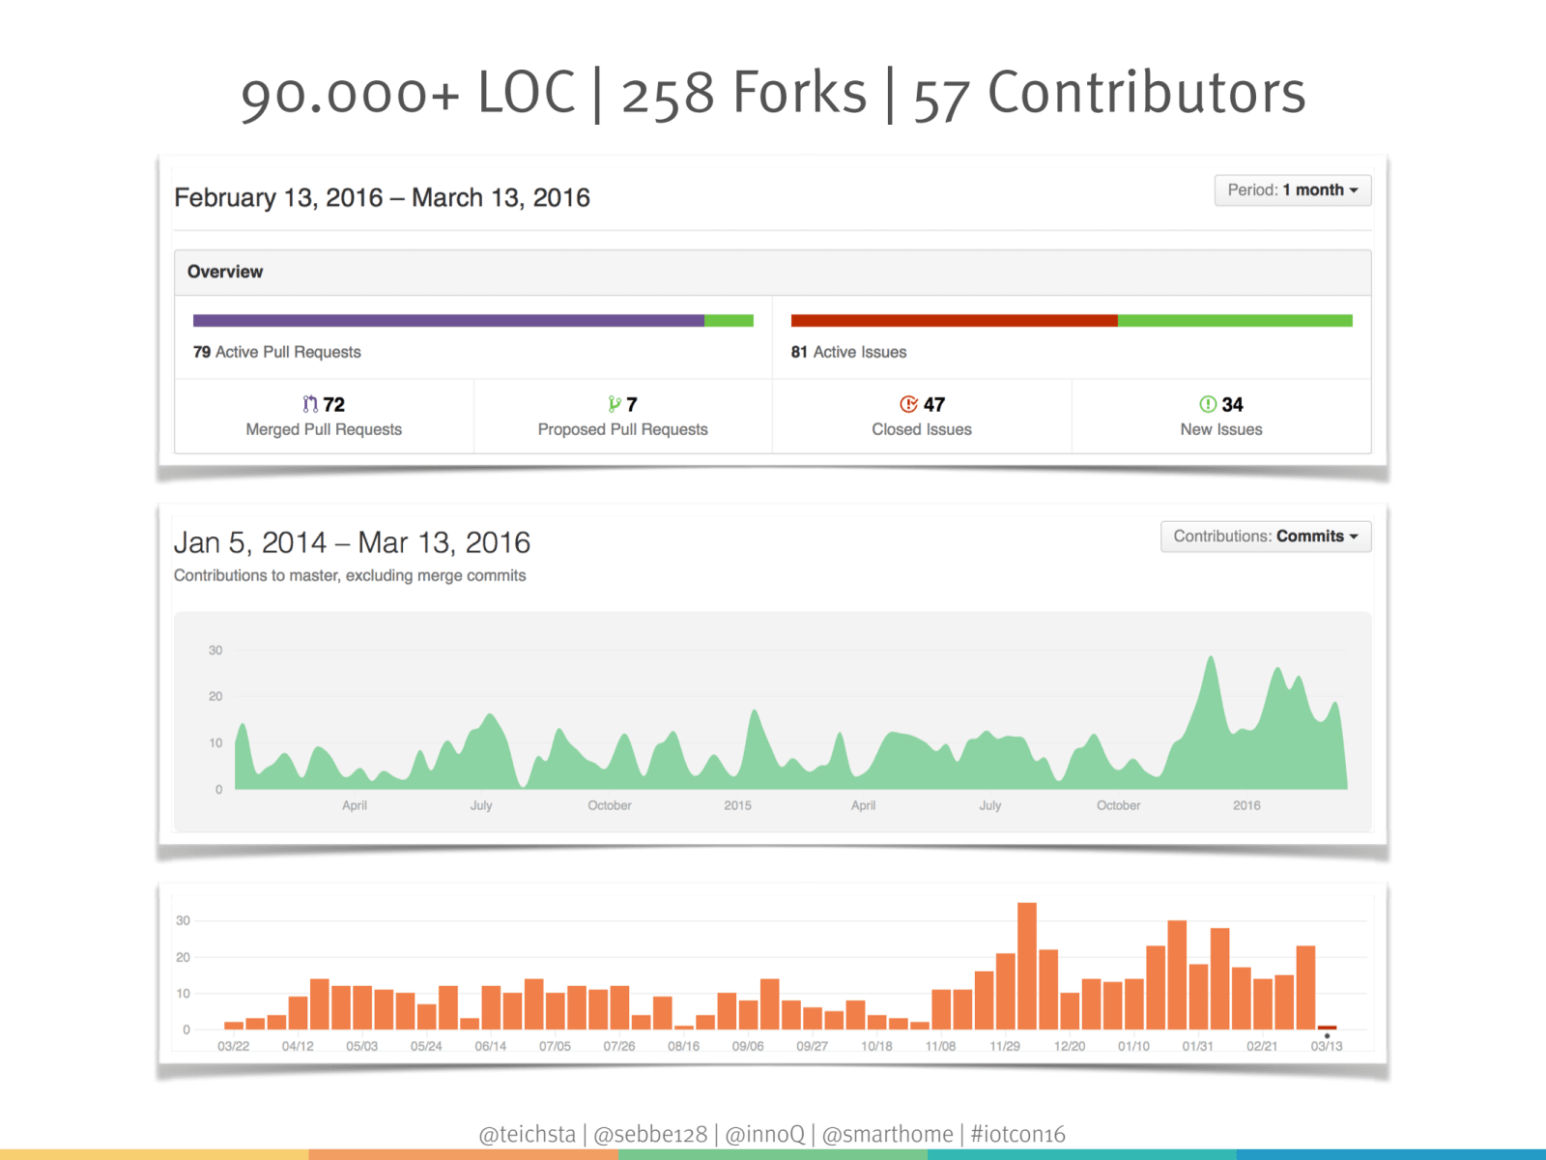This screenshot has height=1160, width=1546.
Task: Click the Overview panel header
Action: click(773, 273)
